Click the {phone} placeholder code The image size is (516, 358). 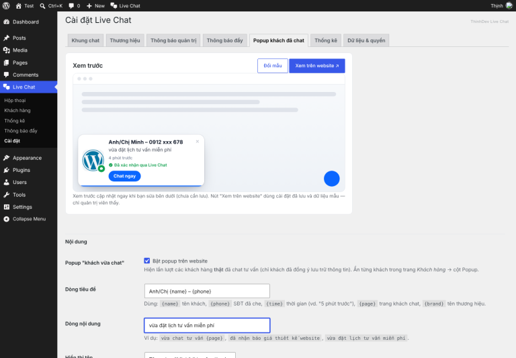[220, 304]
